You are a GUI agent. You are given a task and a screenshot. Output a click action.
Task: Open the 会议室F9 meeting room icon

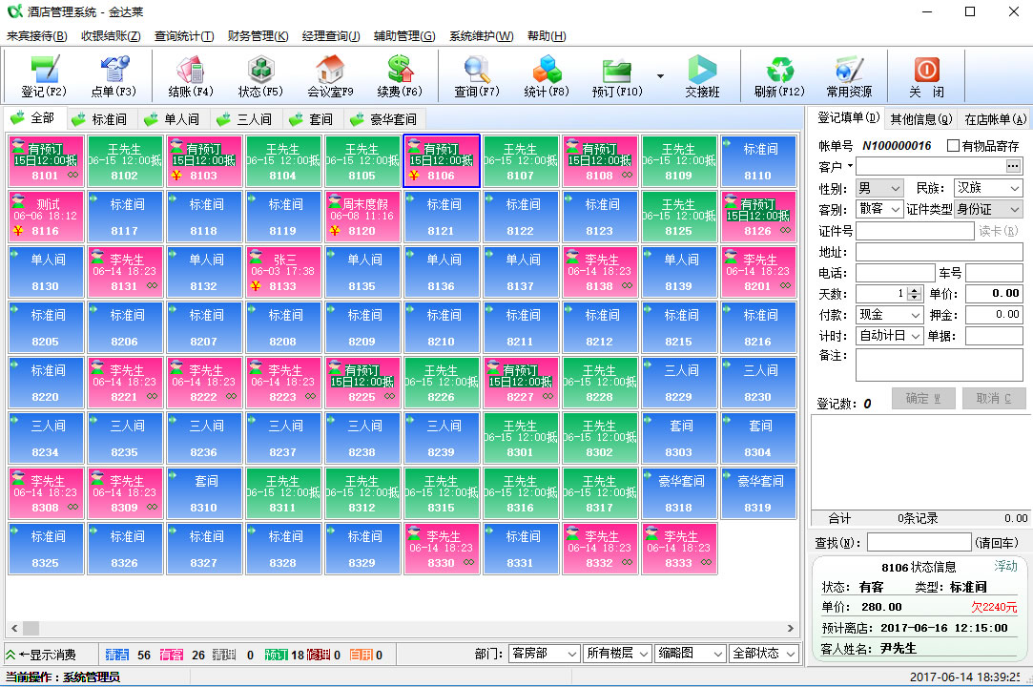click(x=330, y=76)
